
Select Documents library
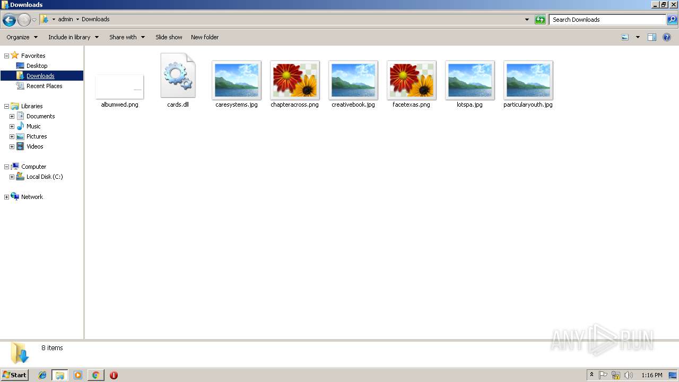tap(36, 116)
